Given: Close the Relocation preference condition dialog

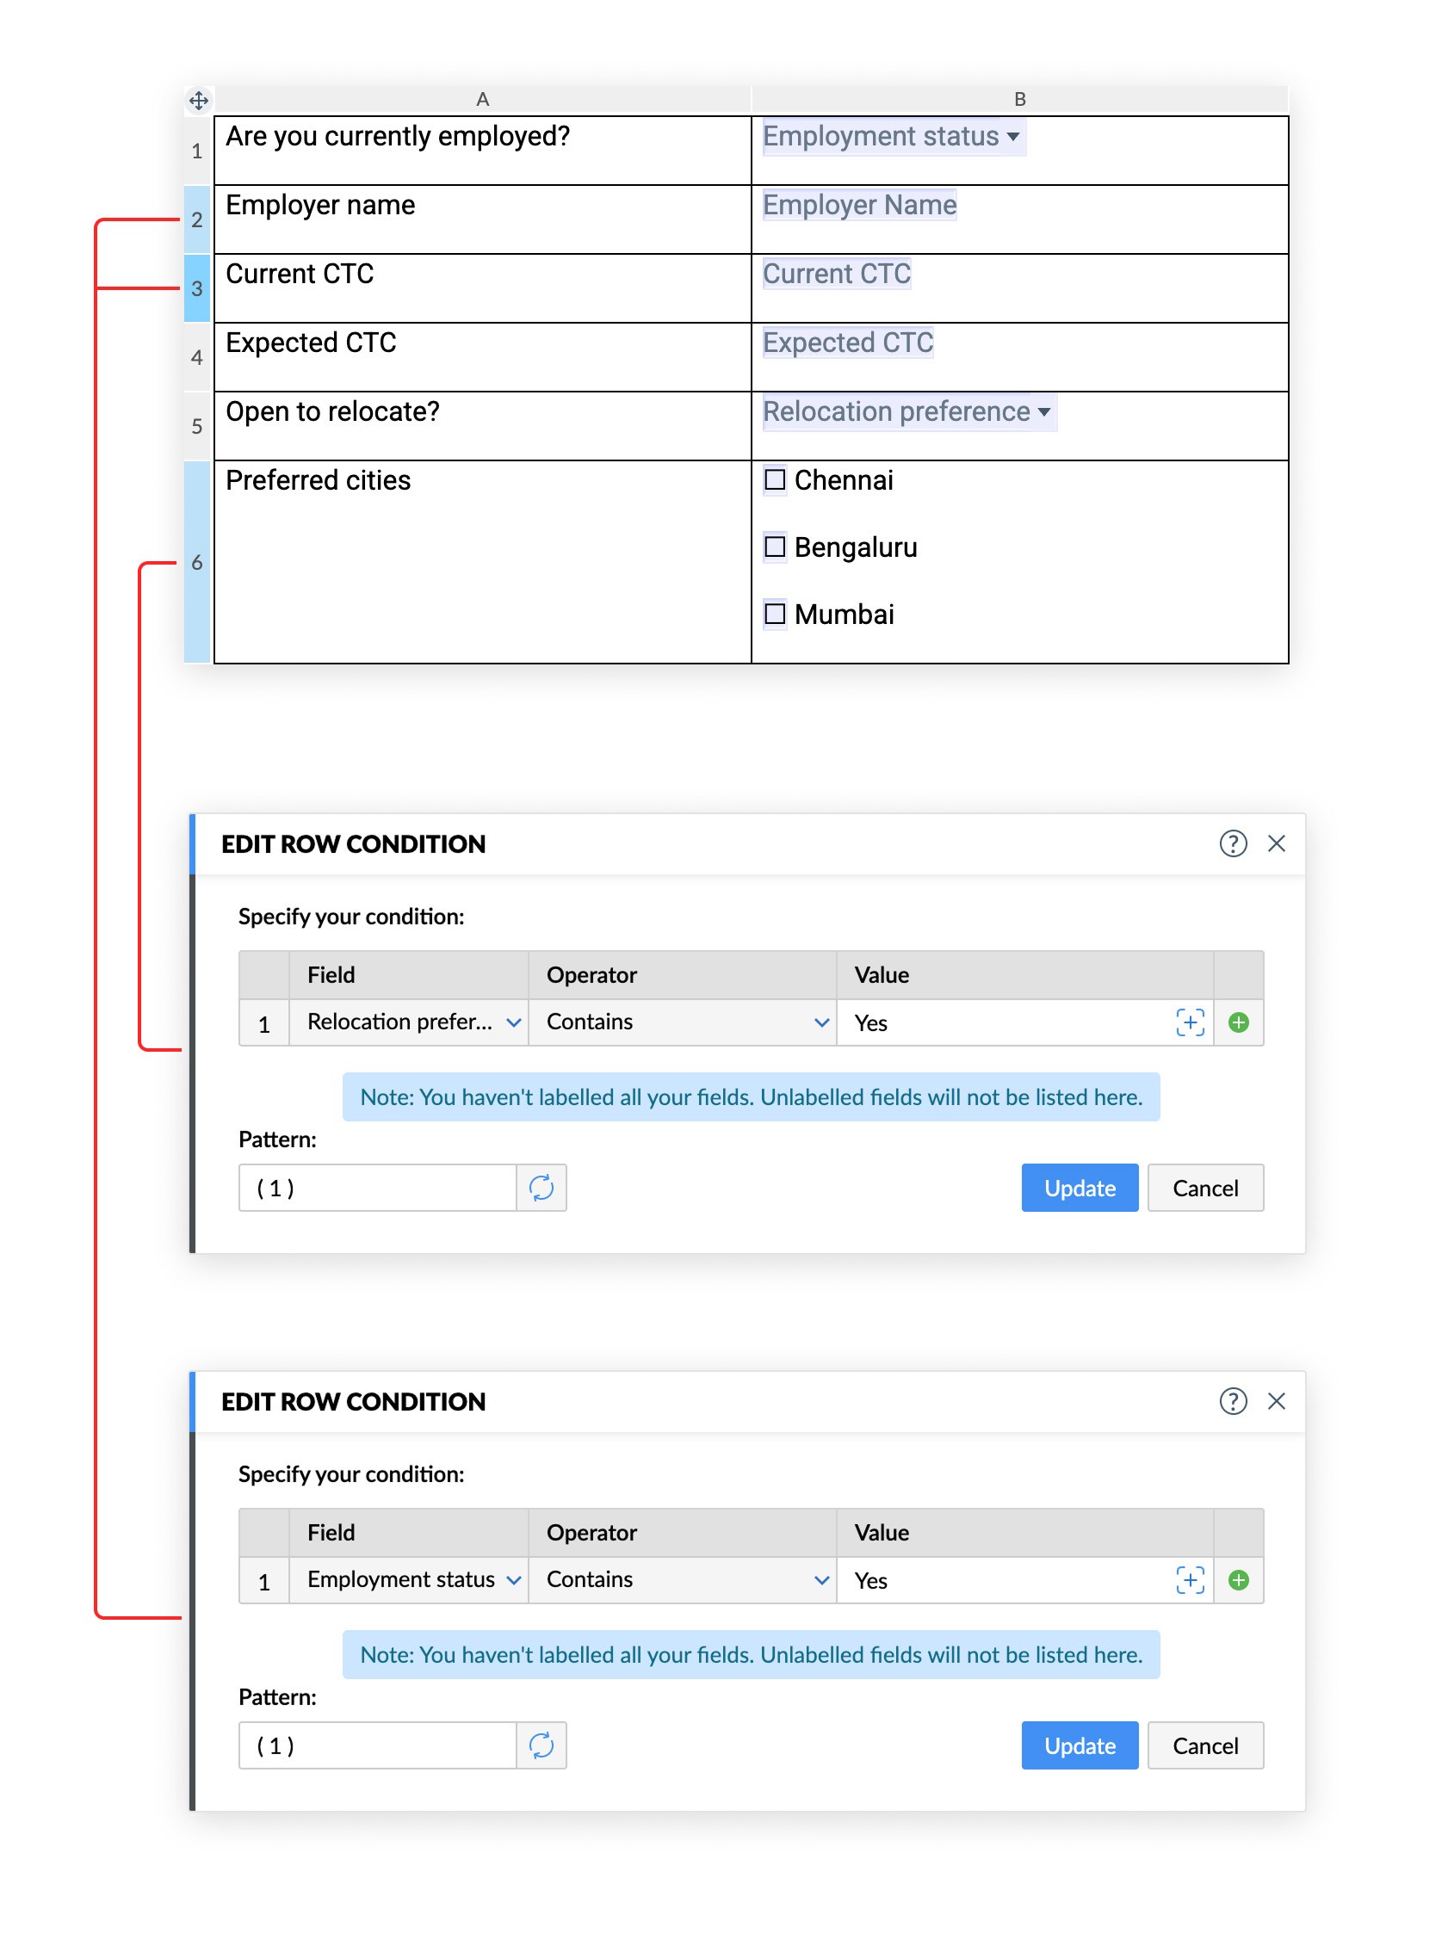Looking at the screenshot, I should click(x=1276, y=843).
